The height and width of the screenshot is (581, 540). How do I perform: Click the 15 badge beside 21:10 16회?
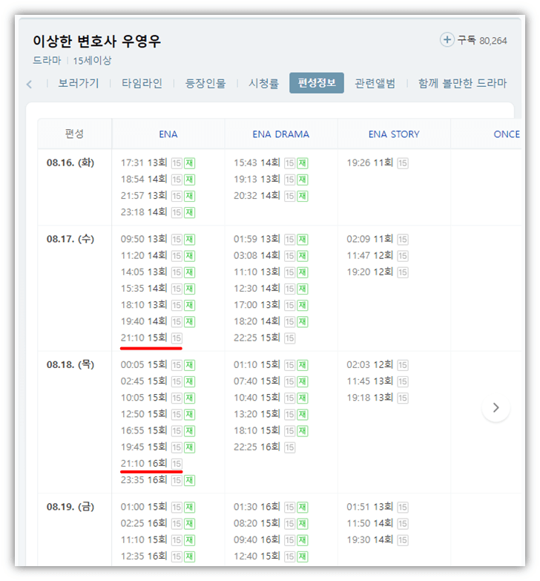(x=177, y=464)
